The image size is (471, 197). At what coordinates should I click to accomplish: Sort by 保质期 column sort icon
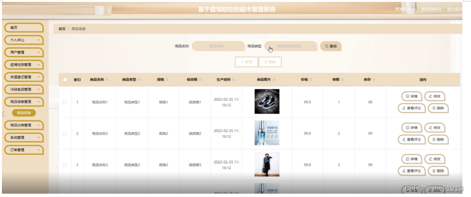[x=200, y=79]
